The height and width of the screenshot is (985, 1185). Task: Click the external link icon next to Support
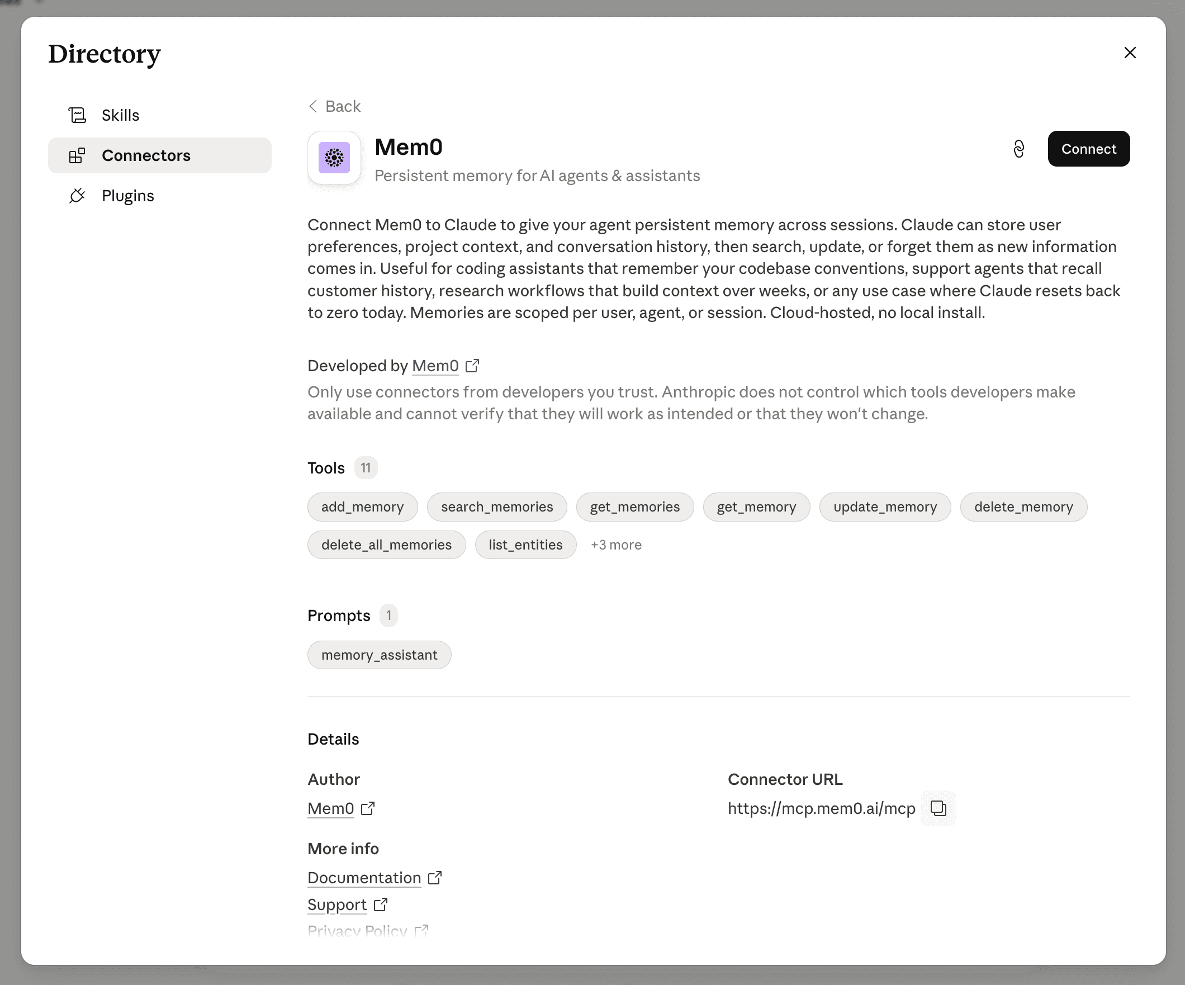tap(381, 905)
